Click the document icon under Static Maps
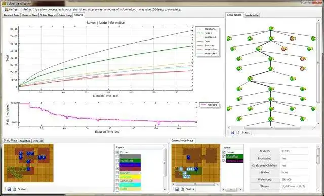This screenshot has height=196, width=324. click(x=15, y=189)
